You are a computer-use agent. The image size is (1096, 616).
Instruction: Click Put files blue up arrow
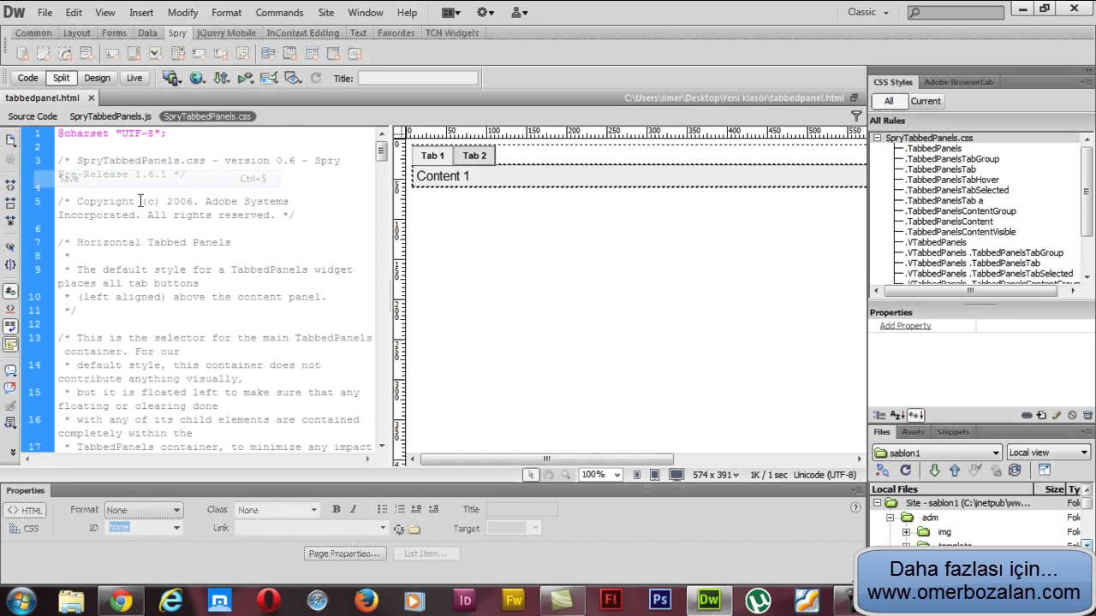[955, 471]
